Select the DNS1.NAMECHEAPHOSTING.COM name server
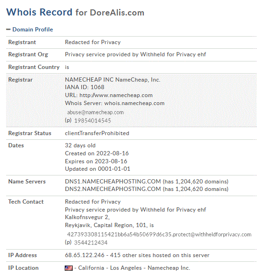 [113, 182]
